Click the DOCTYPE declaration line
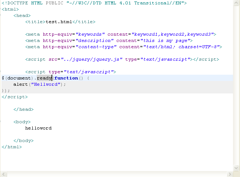The height and width of the screenshot is (177, 240). pyautogui.click(x=94, y=3)
